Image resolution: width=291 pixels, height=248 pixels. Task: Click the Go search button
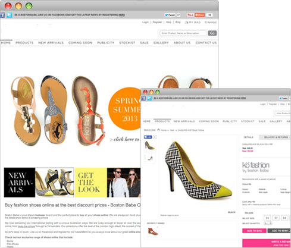pos(212,33)
